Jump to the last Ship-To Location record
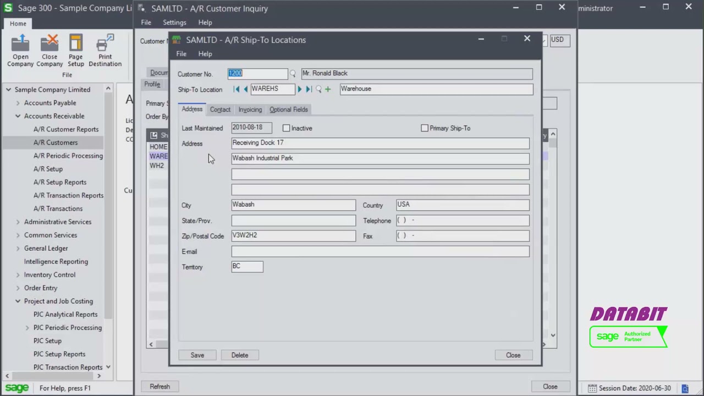The height and width of the screenshot is (396, 704). [x=309, y=89]
